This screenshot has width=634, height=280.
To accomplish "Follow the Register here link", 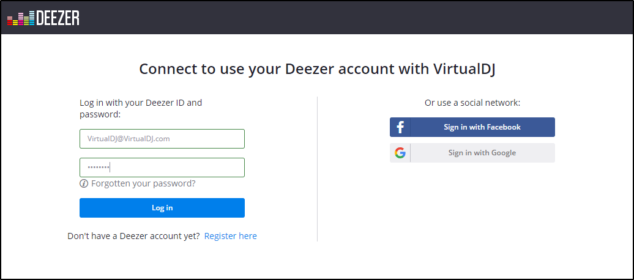I will coord(231,236).
